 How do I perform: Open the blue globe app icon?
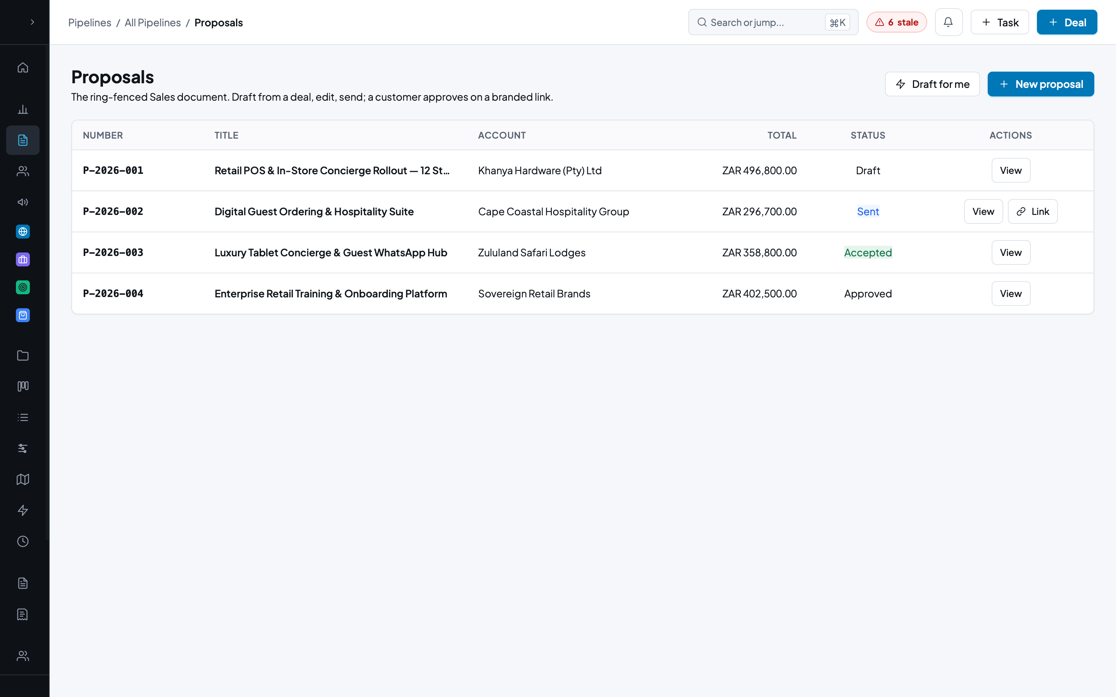(22, 232)
